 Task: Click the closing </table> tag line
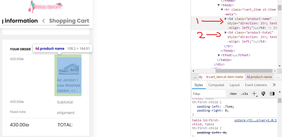pyautogui.click(x=224, y=60)
